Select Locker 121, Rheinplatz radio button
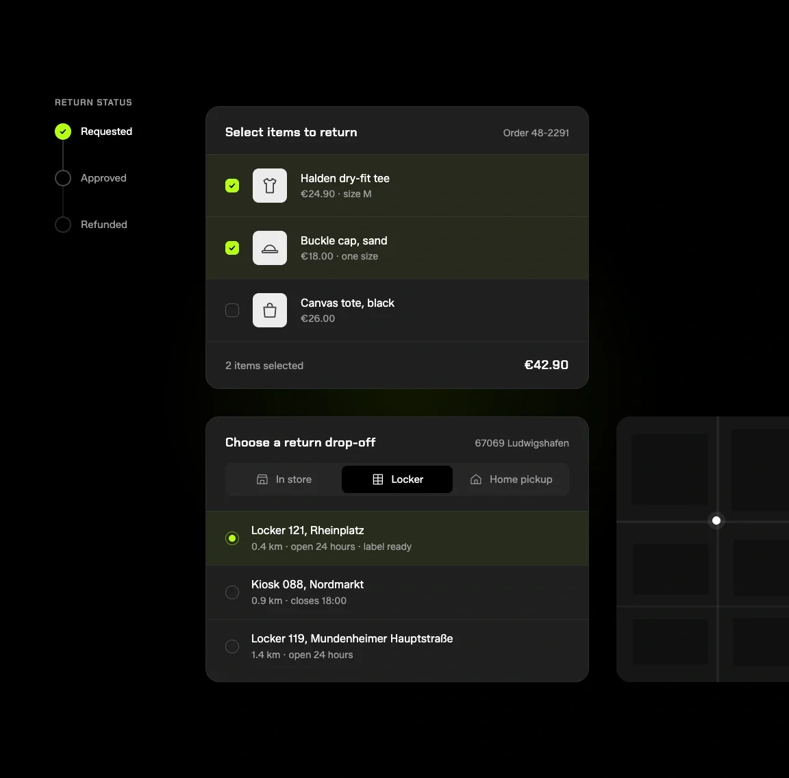The width and height of the screenshot is (789, 778). [232, 538]
